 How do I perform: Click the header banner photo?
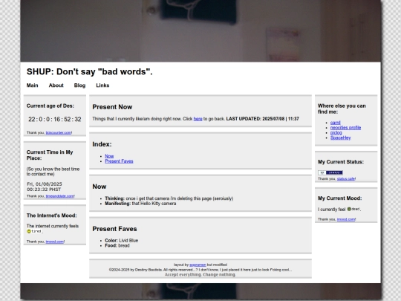[x=200, y=30]
